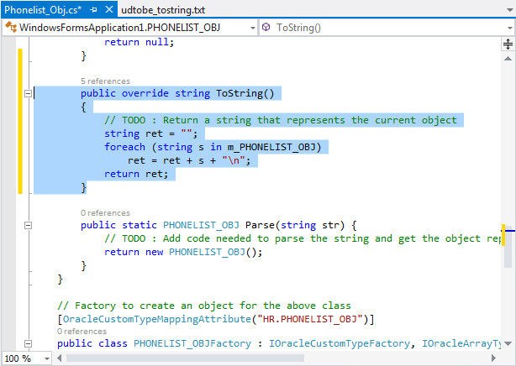The width and height of the screenshot is (516, 366).
Task: Click the horizontal scrollbar right arrow
Action: coord(493,358)
